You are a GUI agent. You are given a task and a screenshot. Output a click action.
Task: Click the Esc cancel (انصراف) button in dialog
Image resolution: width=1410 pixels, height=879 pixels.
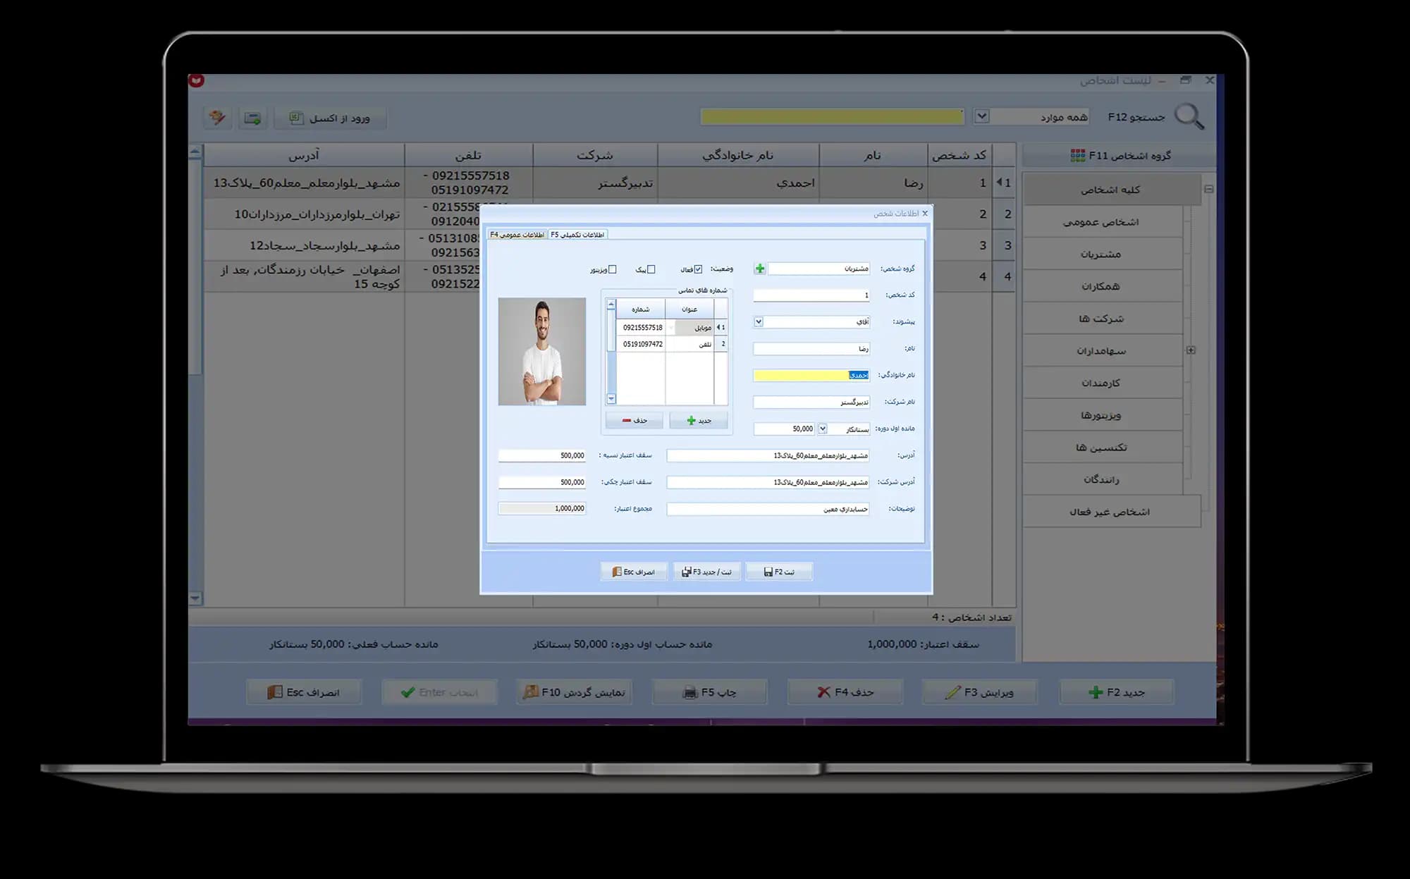(634, 572)
